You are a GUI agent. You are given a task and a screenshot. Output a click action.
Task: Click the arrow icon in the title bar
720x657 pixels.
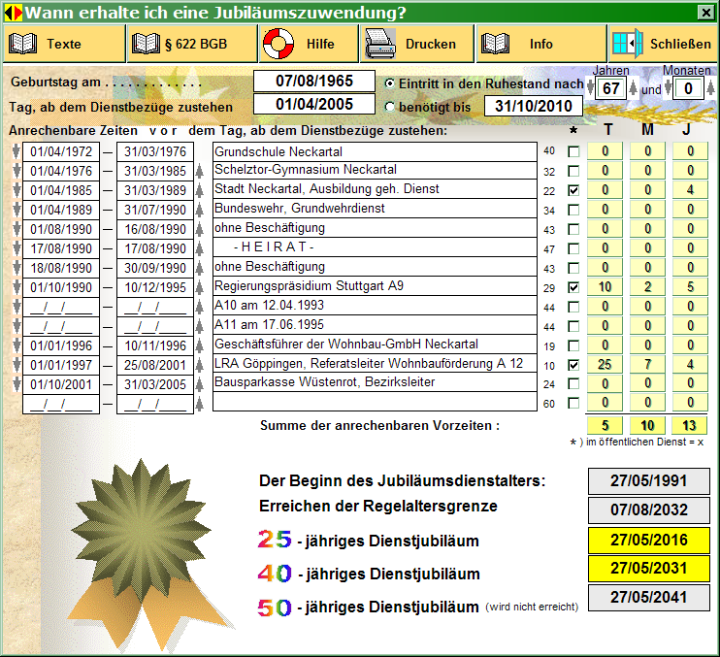coord(12,13)
